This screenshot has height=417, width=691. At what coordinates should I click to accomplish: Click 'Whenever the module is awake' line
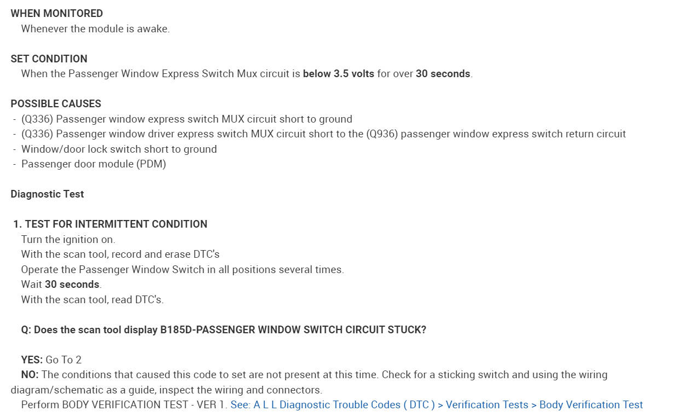(95, 29)
